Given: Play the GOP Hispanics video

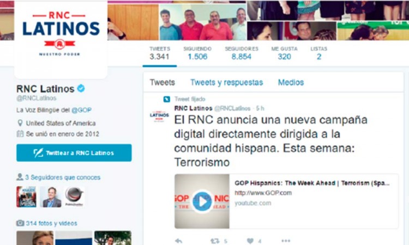Looking at the screenshot, I should click(x=202, y=201).
